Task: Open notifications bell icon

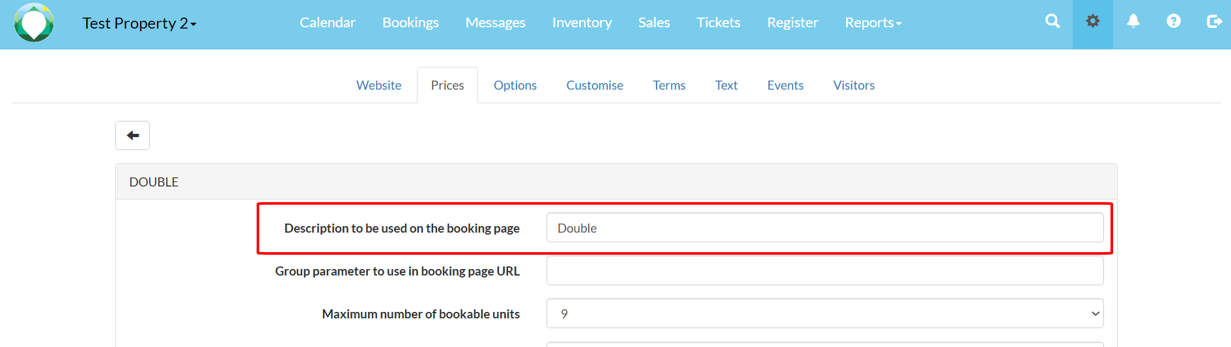Action: click(x=1133, y=21)
